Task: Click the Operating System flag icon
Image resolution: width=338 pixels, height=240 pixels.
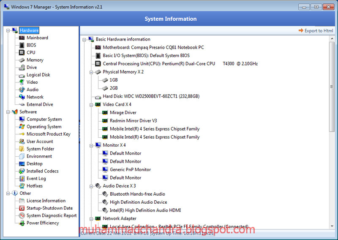Action: tap(22, 127)
